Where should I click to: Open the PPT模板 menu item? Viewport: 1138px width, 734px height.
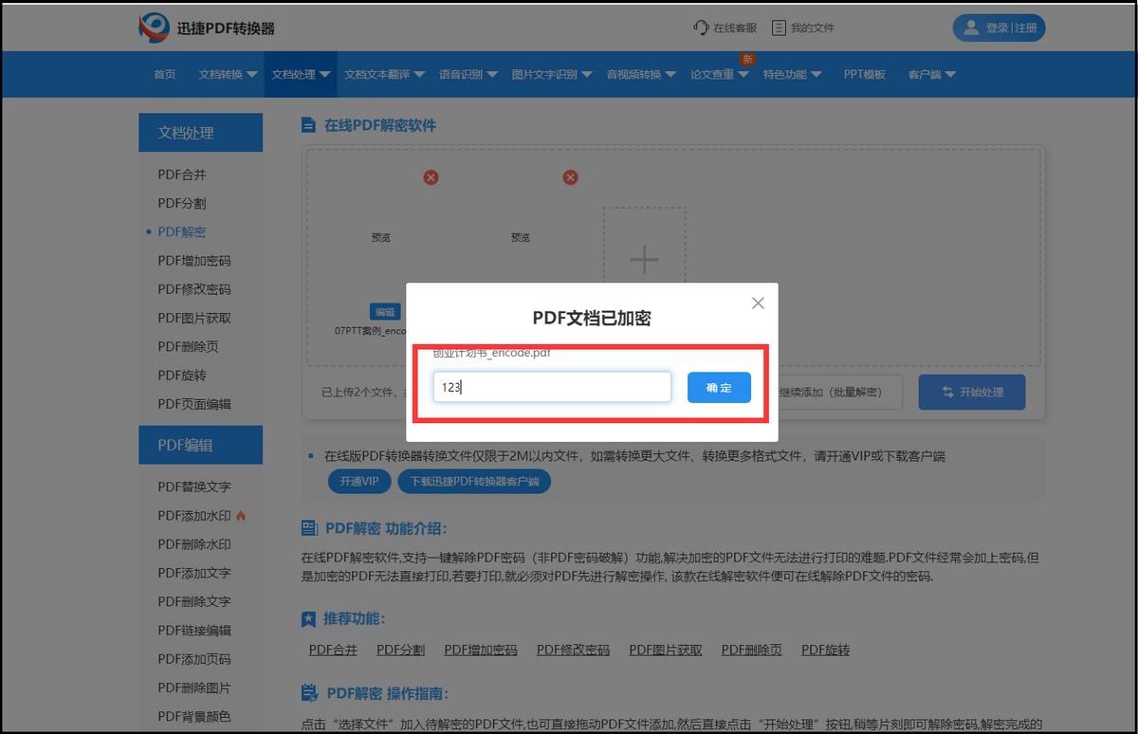pos(864,74)
